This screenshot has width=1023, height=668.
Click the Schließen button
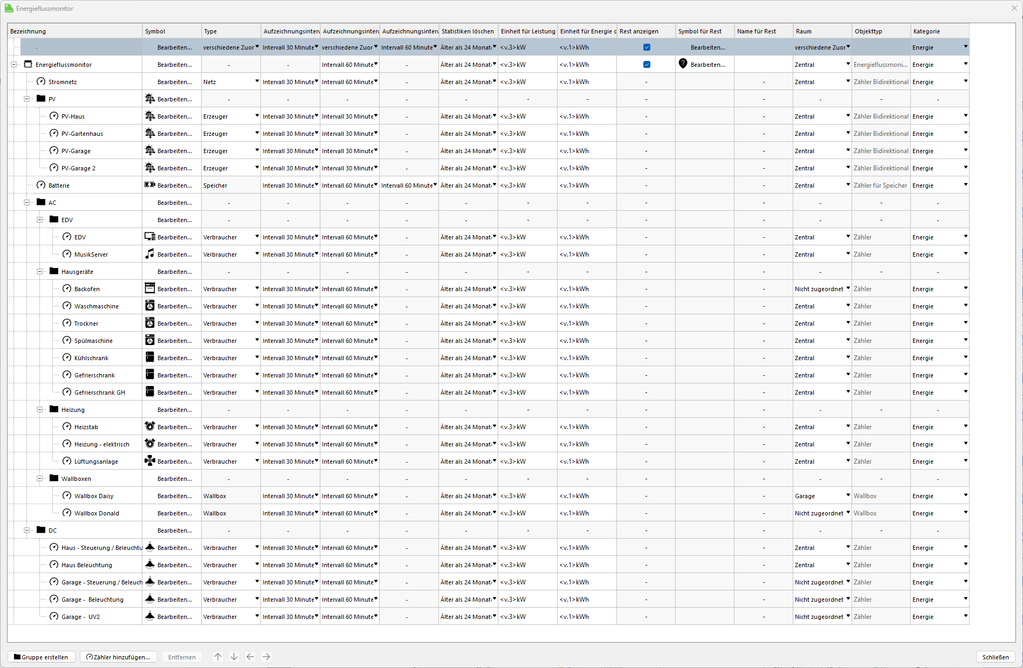[x=995, y=657]
